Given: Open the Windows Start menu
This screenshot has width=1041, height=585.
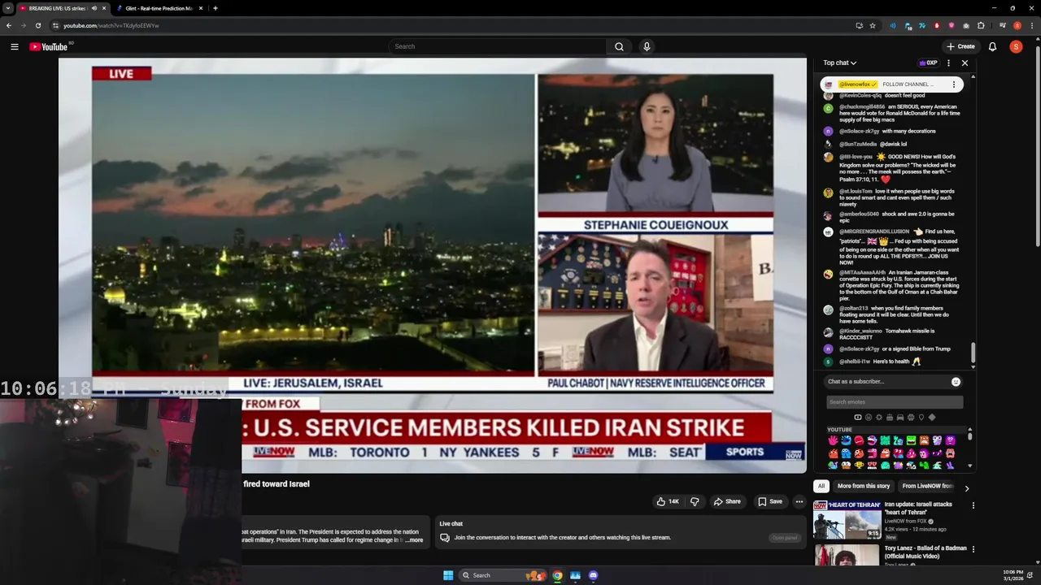Looking at the screenshot, I should tap(448, 575).
